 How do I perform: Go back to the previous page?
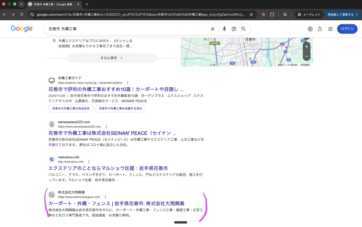point(5,14)
